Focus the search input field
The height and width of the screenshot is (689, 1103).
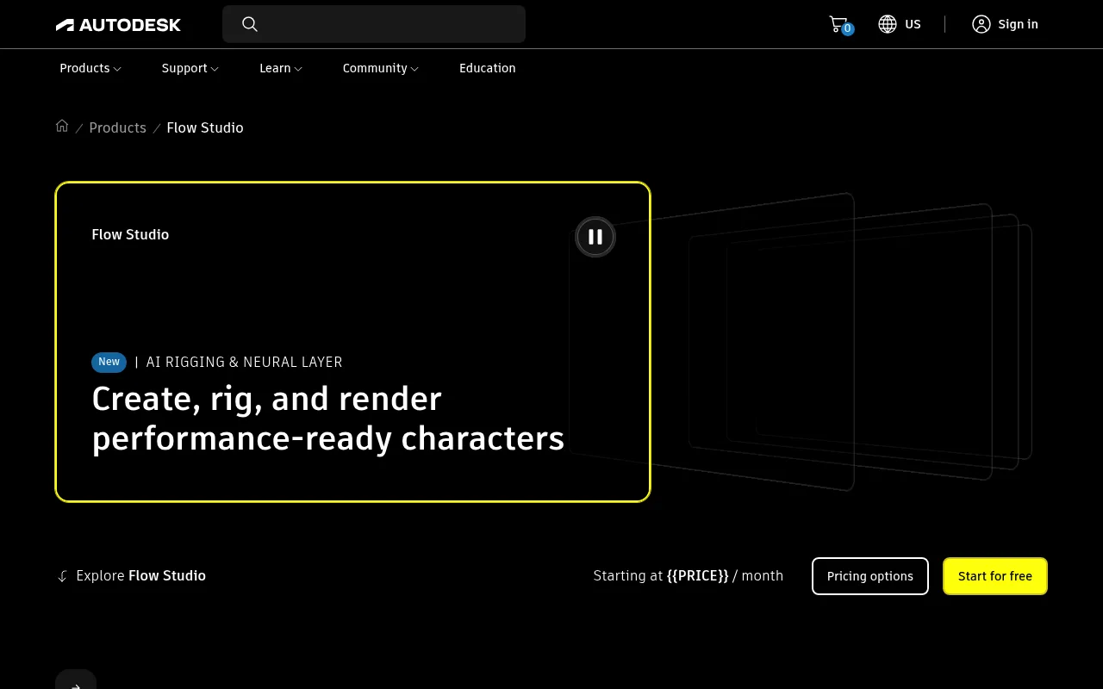374,24
